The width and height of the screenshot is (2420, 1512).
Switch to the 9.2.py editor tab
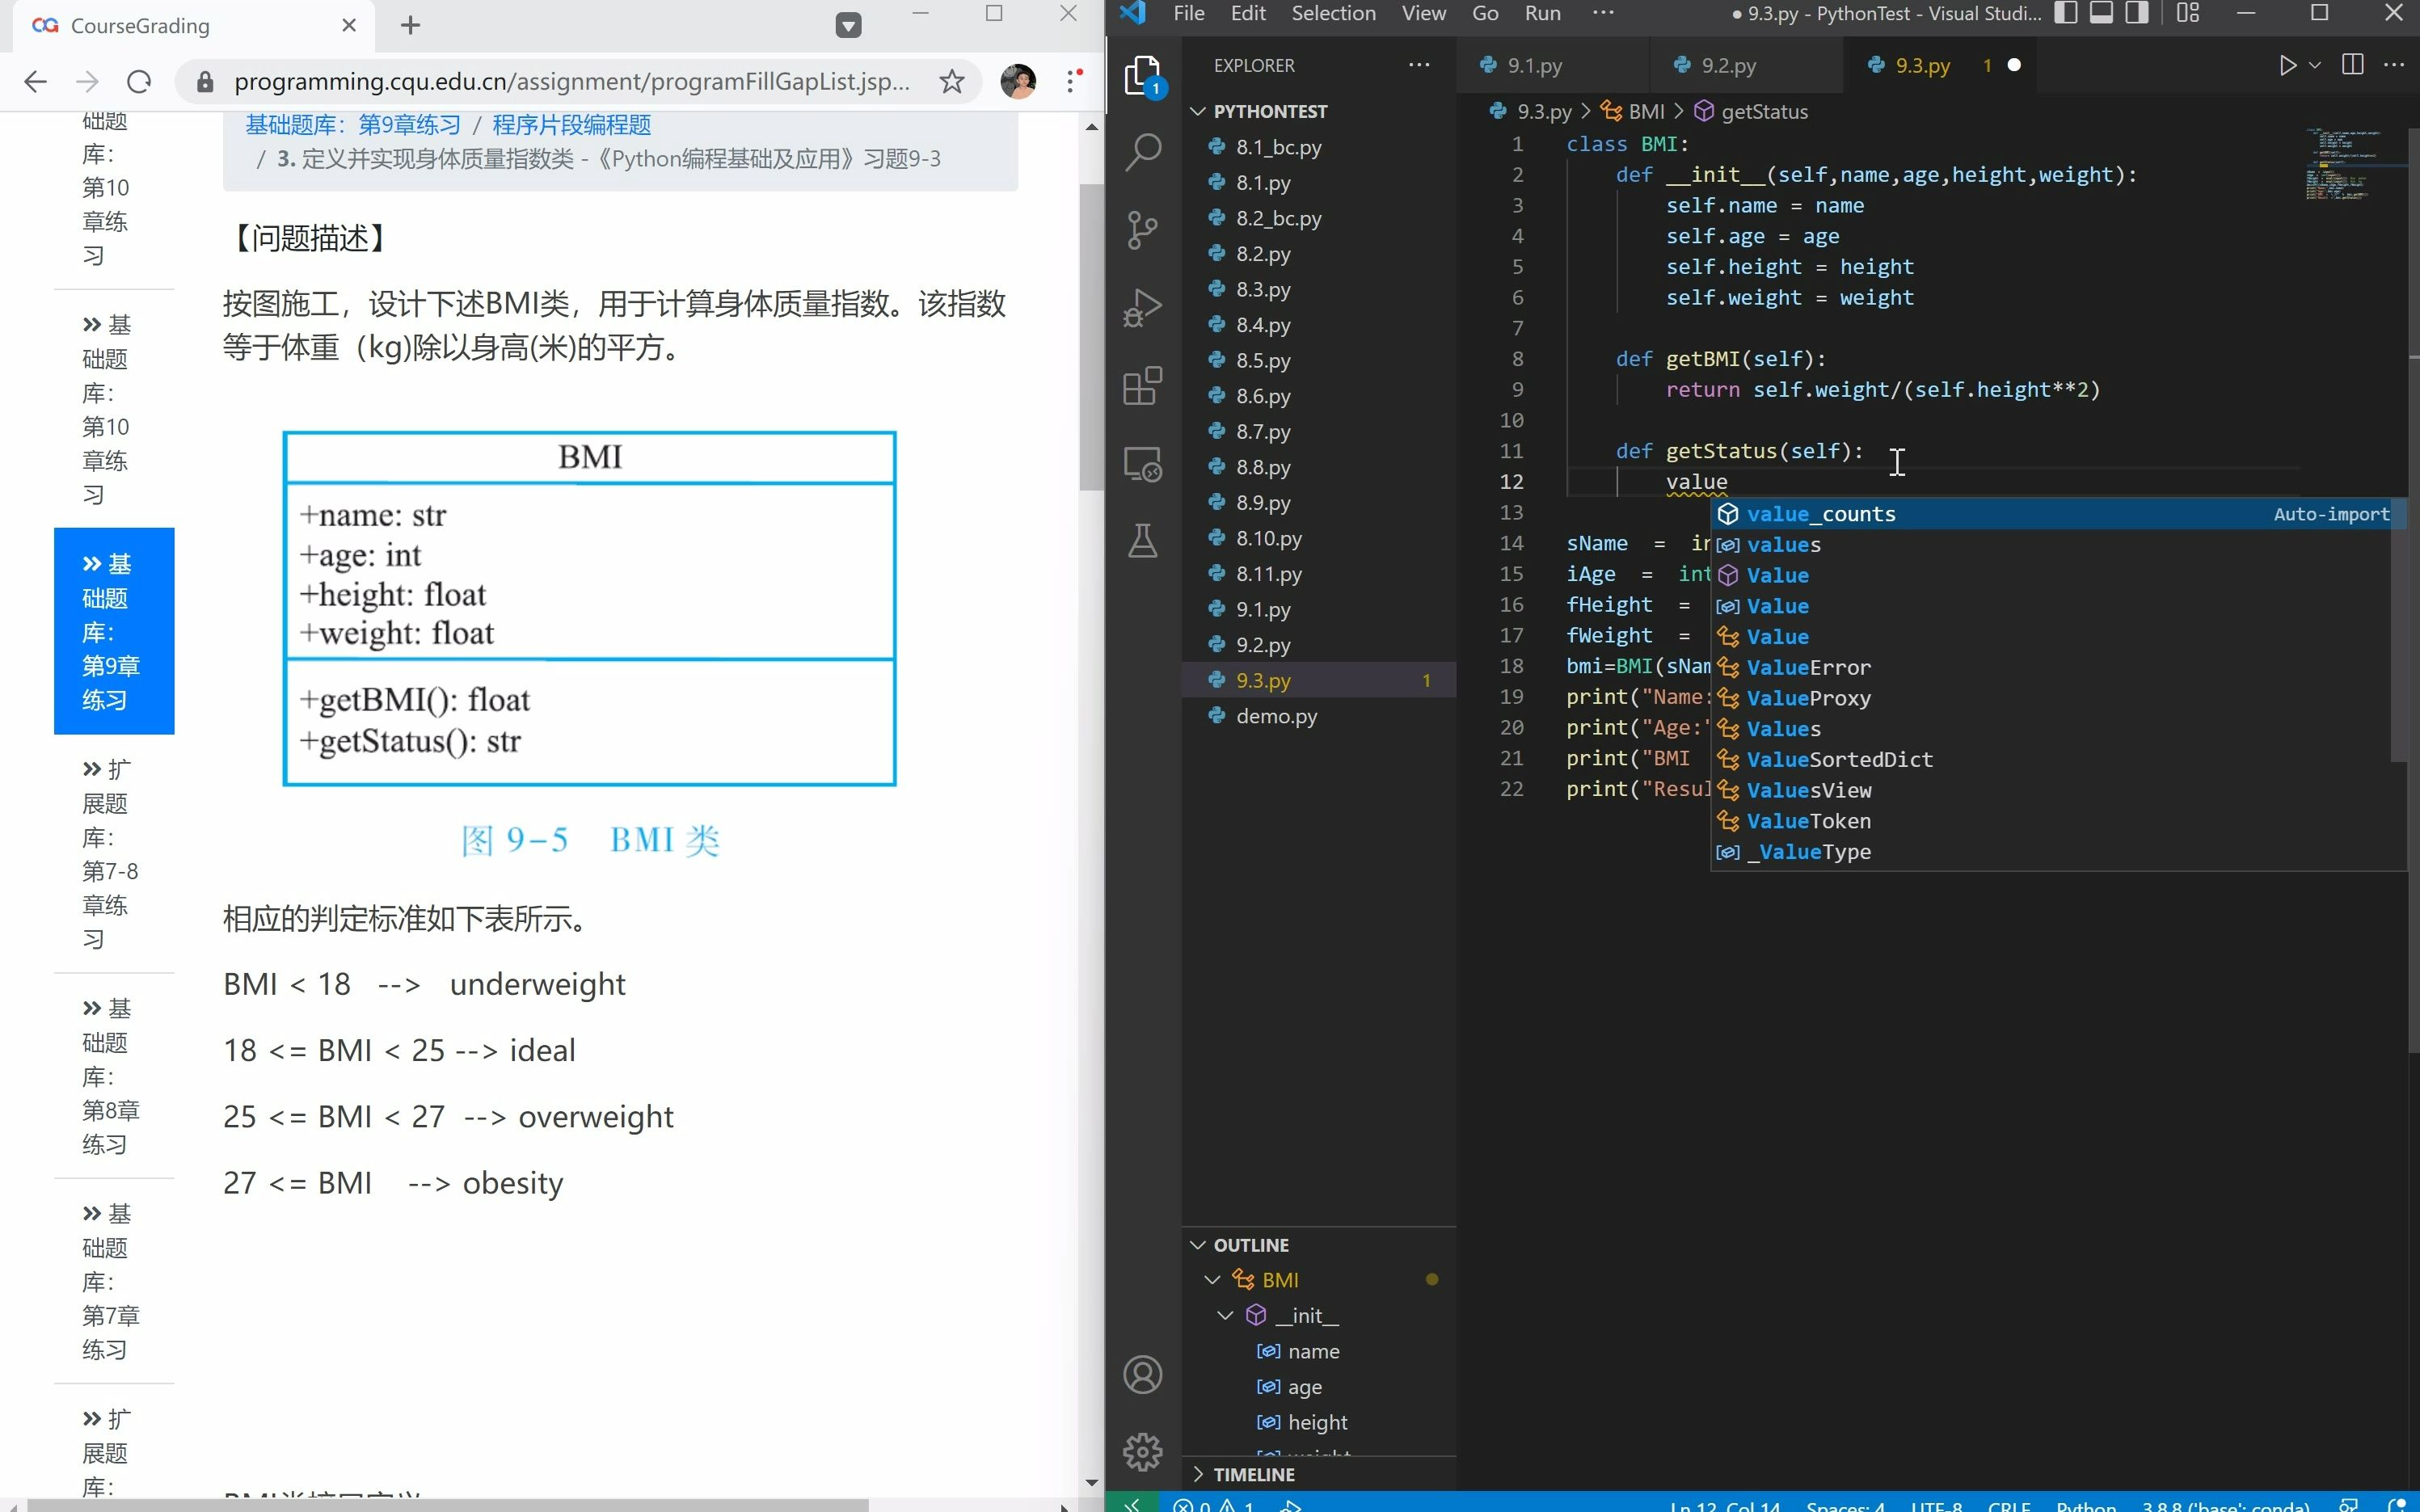pos(1727,66)
